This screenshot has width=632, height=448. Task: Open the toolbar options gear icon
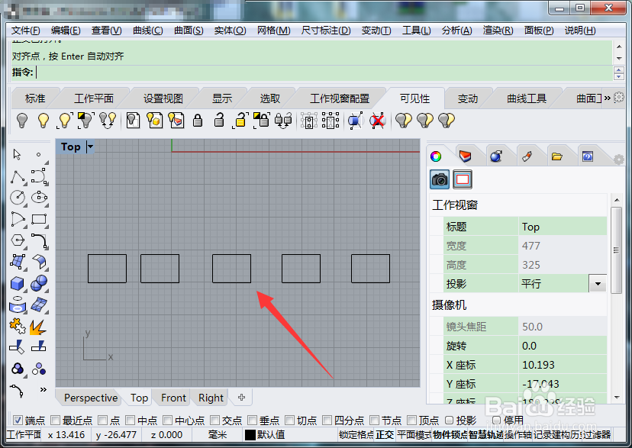[619, 98]
